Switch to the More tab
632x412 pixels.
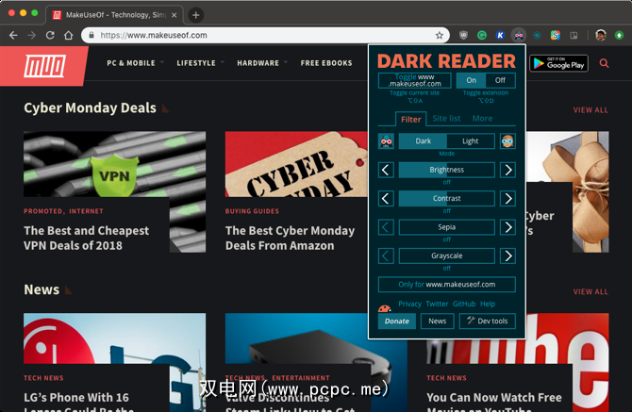[482, 119]
